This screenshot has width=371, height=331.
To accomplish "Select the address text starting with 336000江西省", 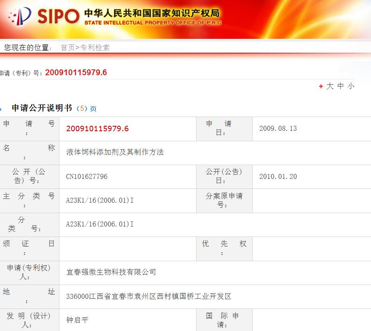I will 148,297.
